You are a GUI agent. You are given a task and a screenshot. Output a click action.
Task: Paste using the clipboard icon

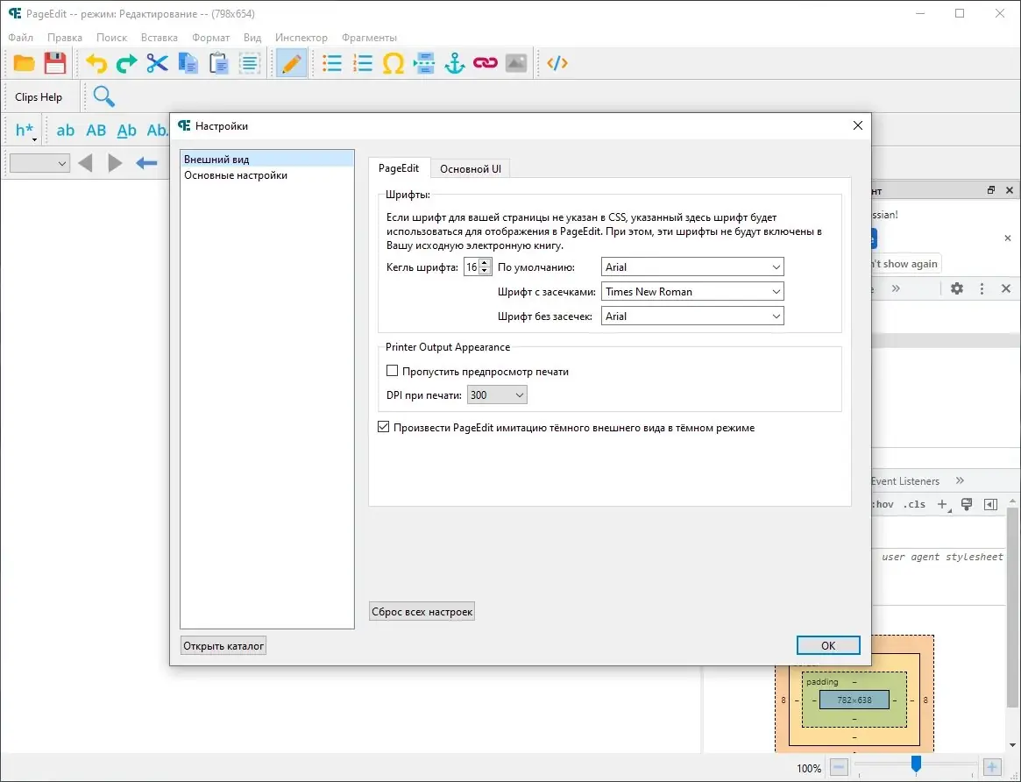pyautogui.click(x=219, y=63)
